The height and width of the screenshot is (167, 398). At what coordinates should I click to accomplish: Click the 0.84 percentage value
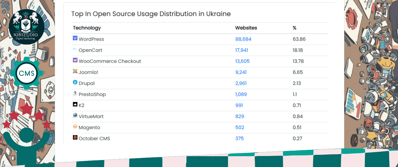(297, 116)
